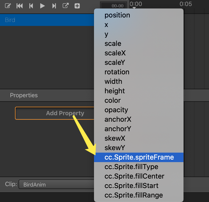Click the add new clip plus icon
This screenshot has width=209, height=202.
(77, 6)
